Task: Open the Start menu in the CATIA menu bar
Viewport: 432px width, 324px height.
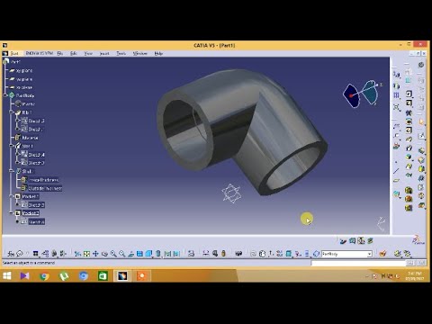Action: pos(14,53)
